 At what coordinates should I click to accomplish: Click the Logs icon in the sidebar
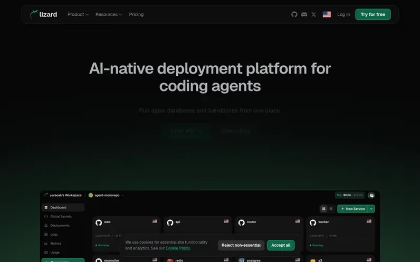point(46,235)
